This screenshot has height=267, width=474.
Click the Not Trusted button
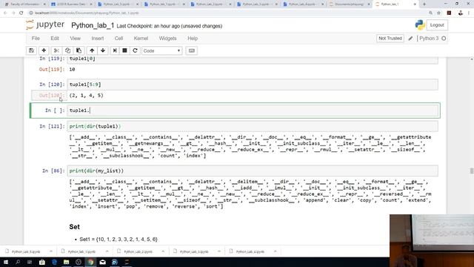[x=390, y=39]
